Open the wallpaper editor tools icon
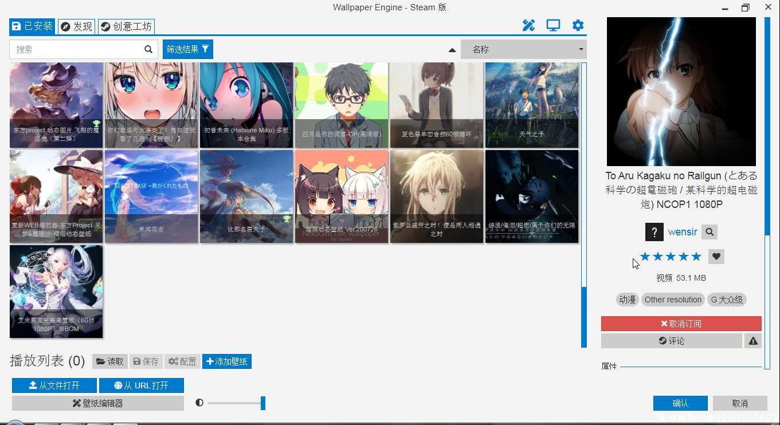This screenshot has height=425, width=780. [528, 25]
